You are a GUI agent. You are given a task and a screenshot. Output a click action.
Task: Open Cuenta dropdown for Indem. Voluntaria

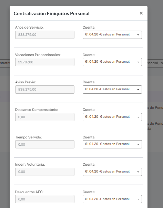[112, 172]
